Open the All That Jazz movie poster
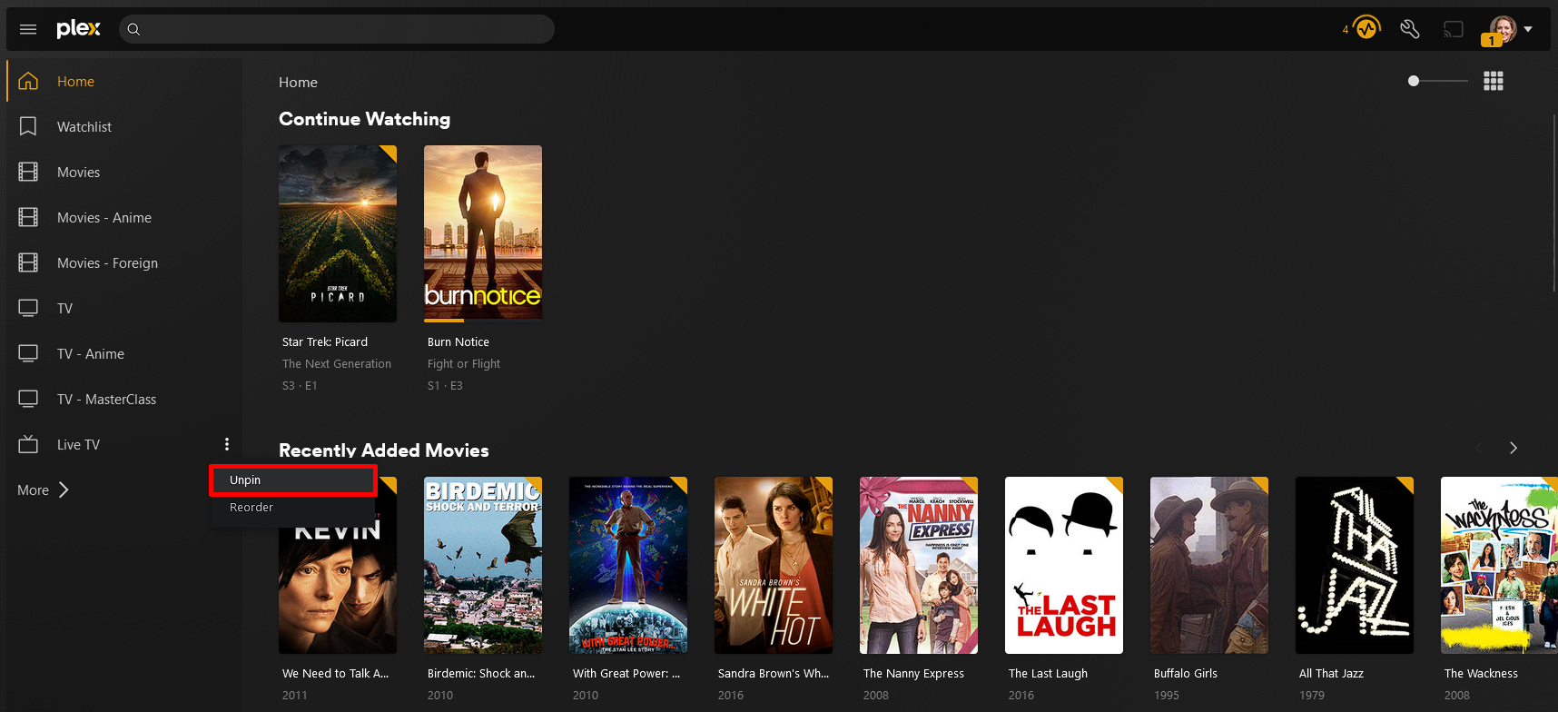 point(1354,565)
